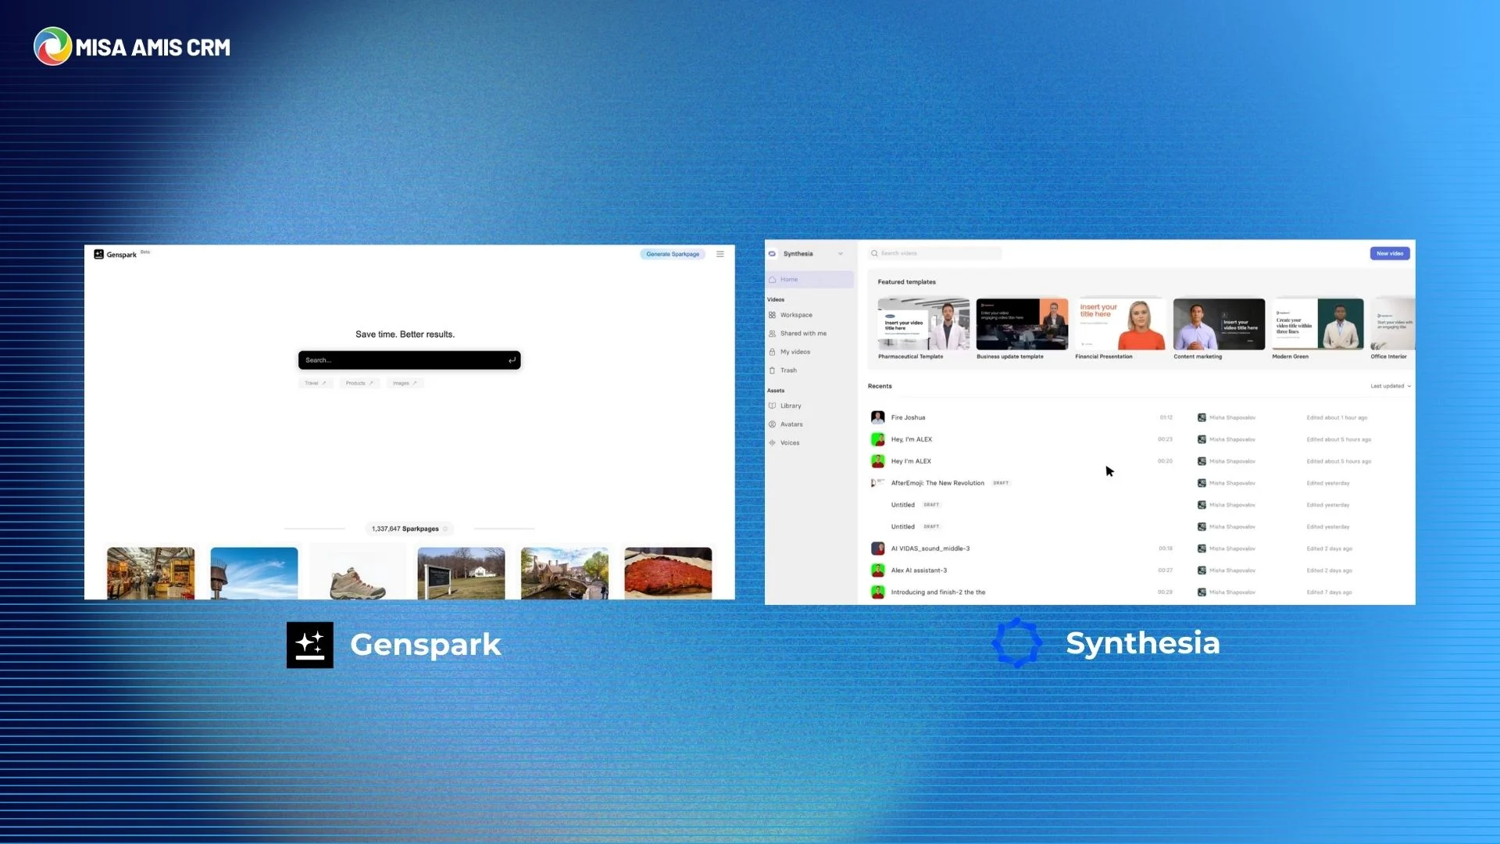Click the AI VIDAS_sound_middle-3 video icon
Screen dimensions: 1500x844
point(878,549)
